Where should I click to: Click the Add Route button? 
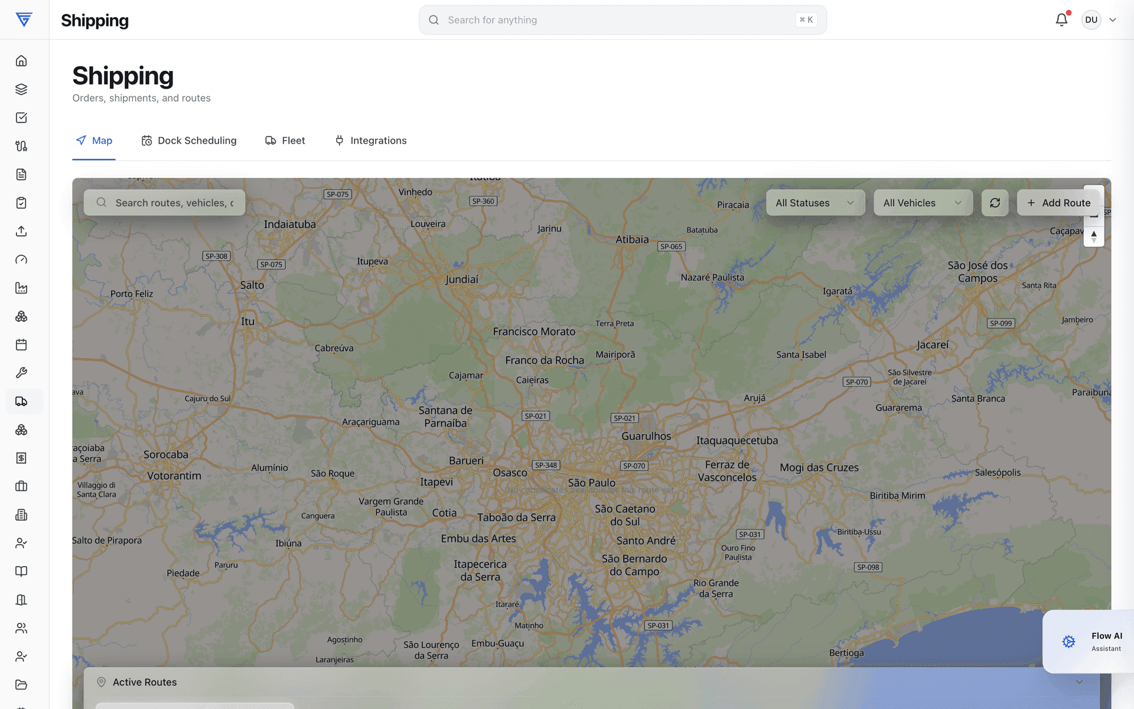tap(1058, 203)
